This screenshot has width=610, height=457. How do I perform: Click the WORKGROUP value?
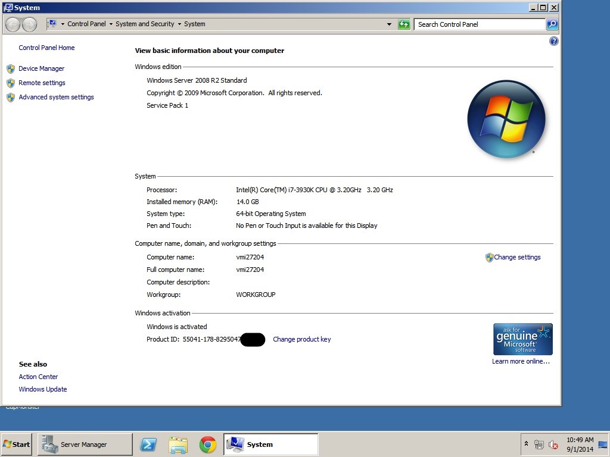click(256, 295)
